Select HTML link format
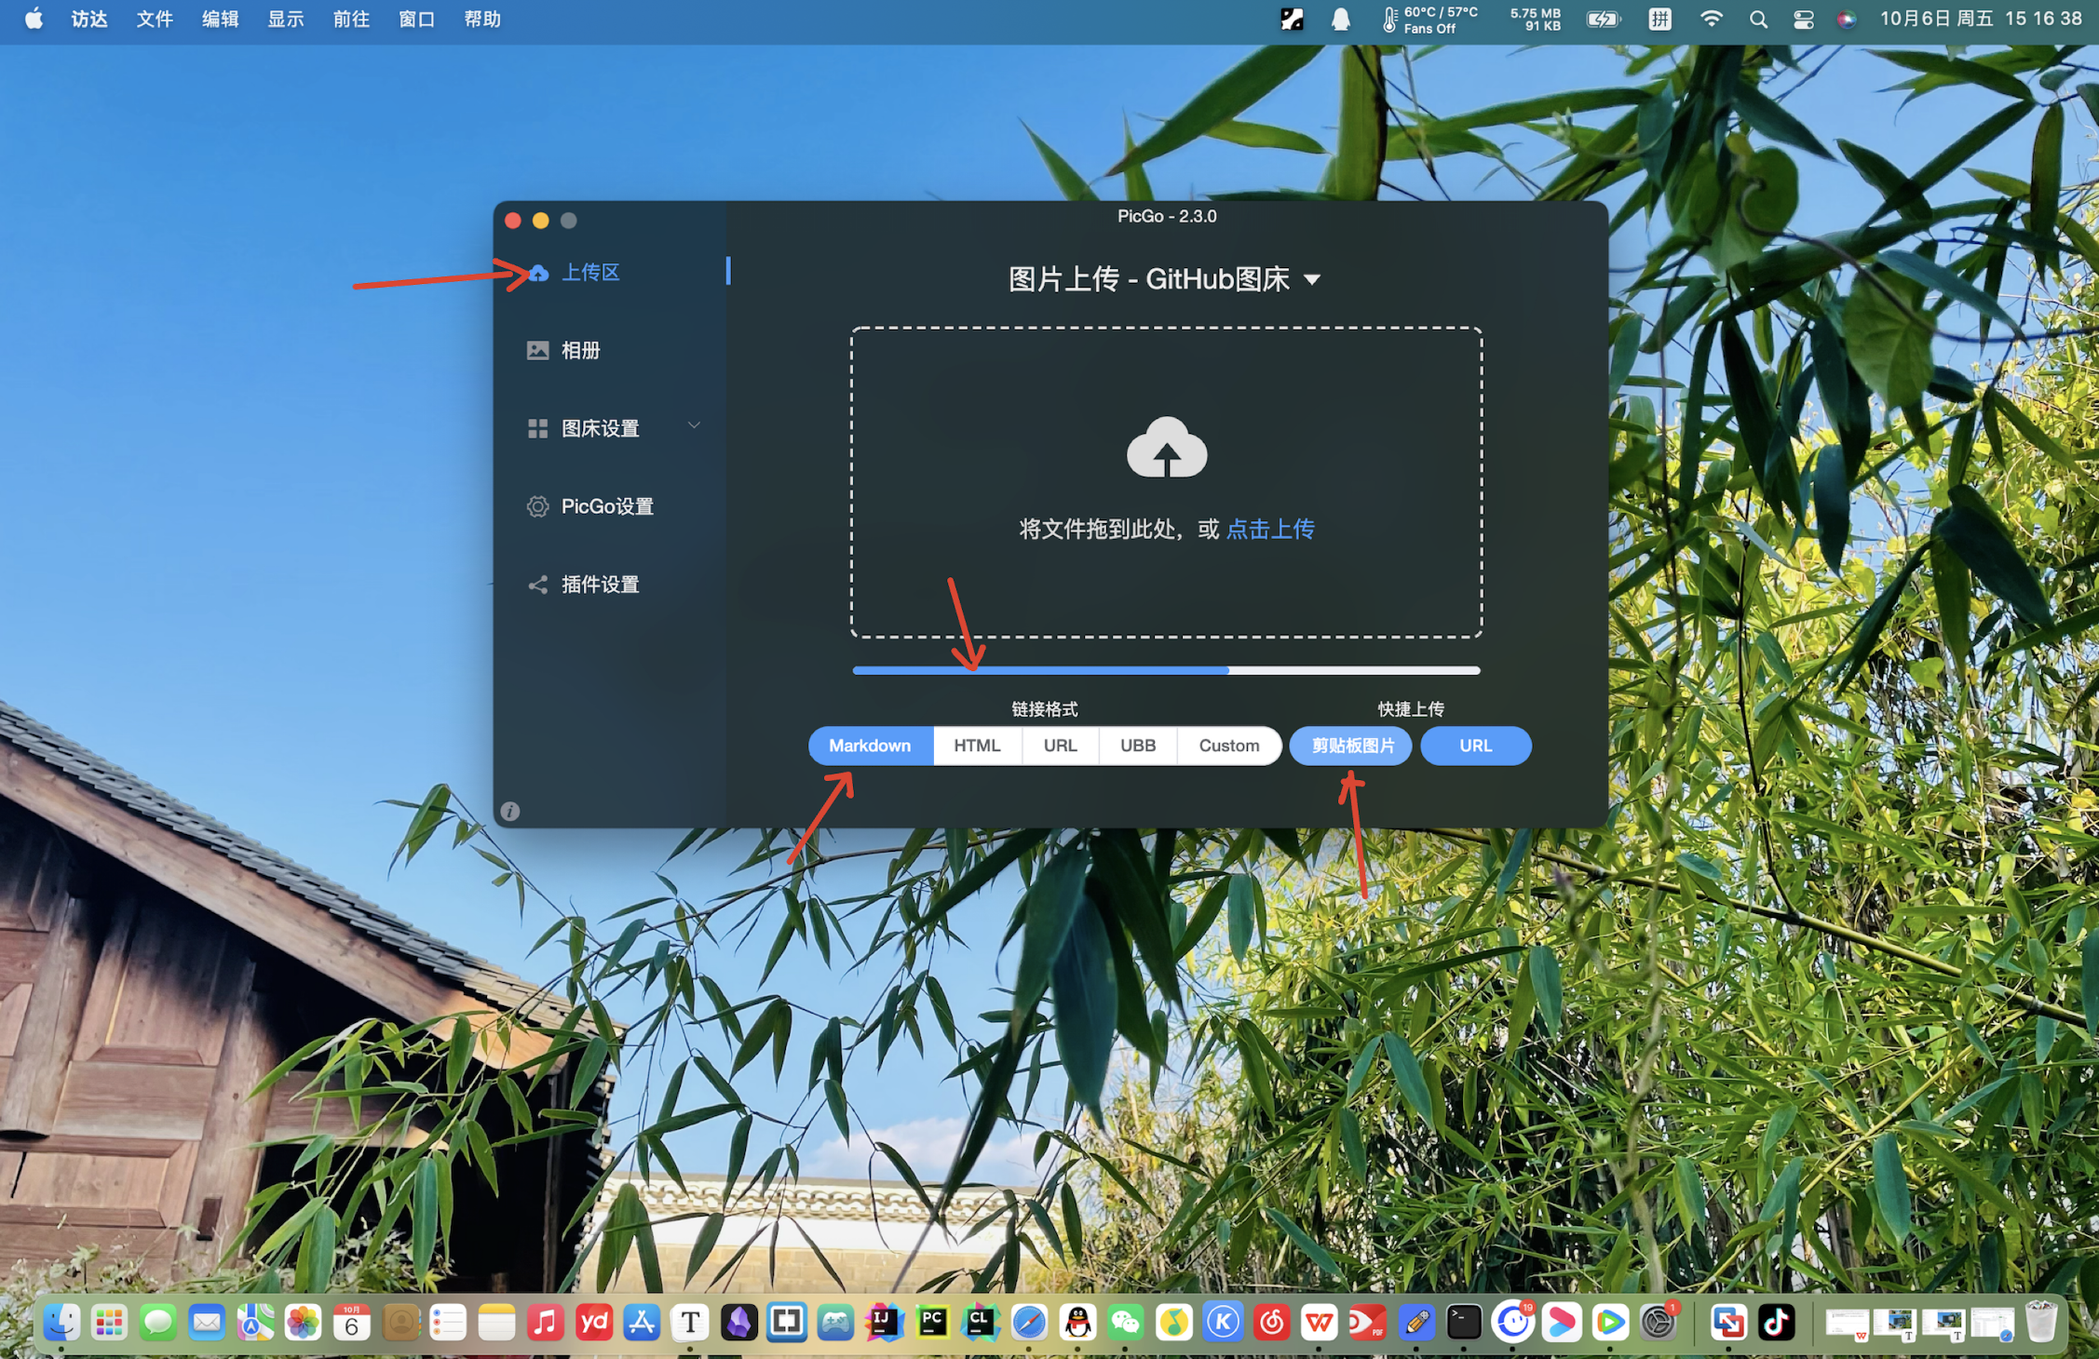 977,746
